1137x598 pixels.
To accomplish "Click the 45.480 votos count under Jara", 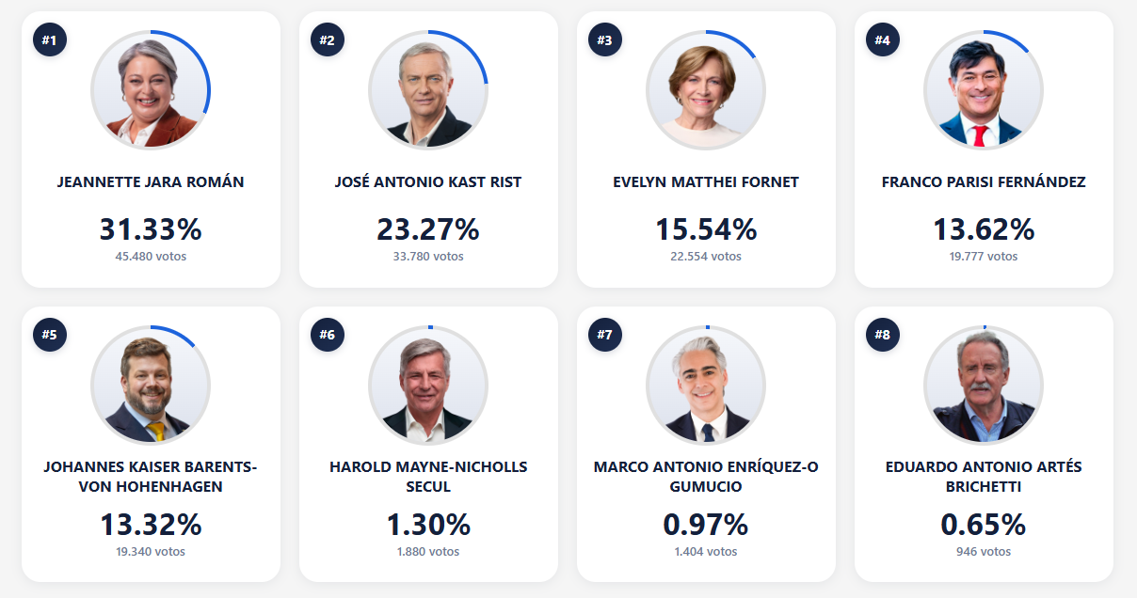I will tap(150, 255).
